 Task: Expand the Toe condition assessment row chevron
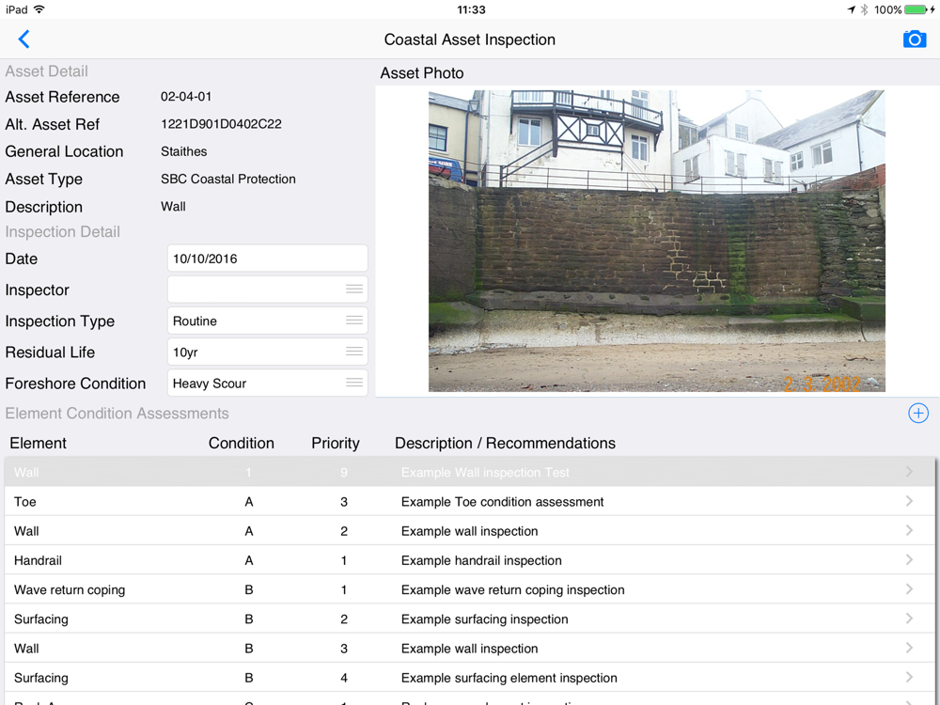[x=909, y=501]
